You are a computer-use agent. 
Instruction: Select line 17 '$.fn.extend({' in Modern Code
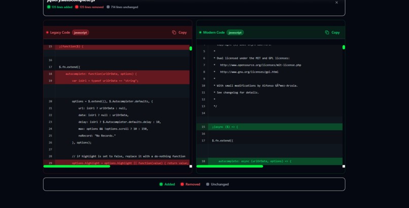pos(269,141)
